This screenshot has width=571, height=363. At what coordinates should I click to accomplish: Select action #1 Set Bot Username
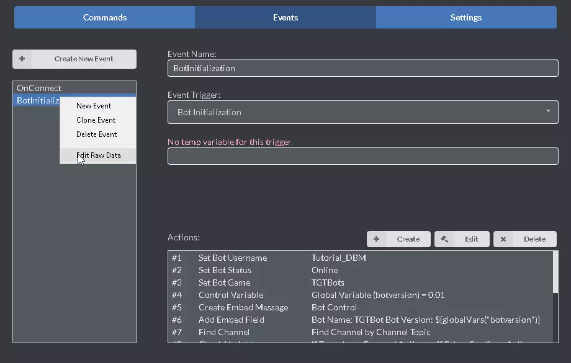pyautogui.click(x=233, y=258)
